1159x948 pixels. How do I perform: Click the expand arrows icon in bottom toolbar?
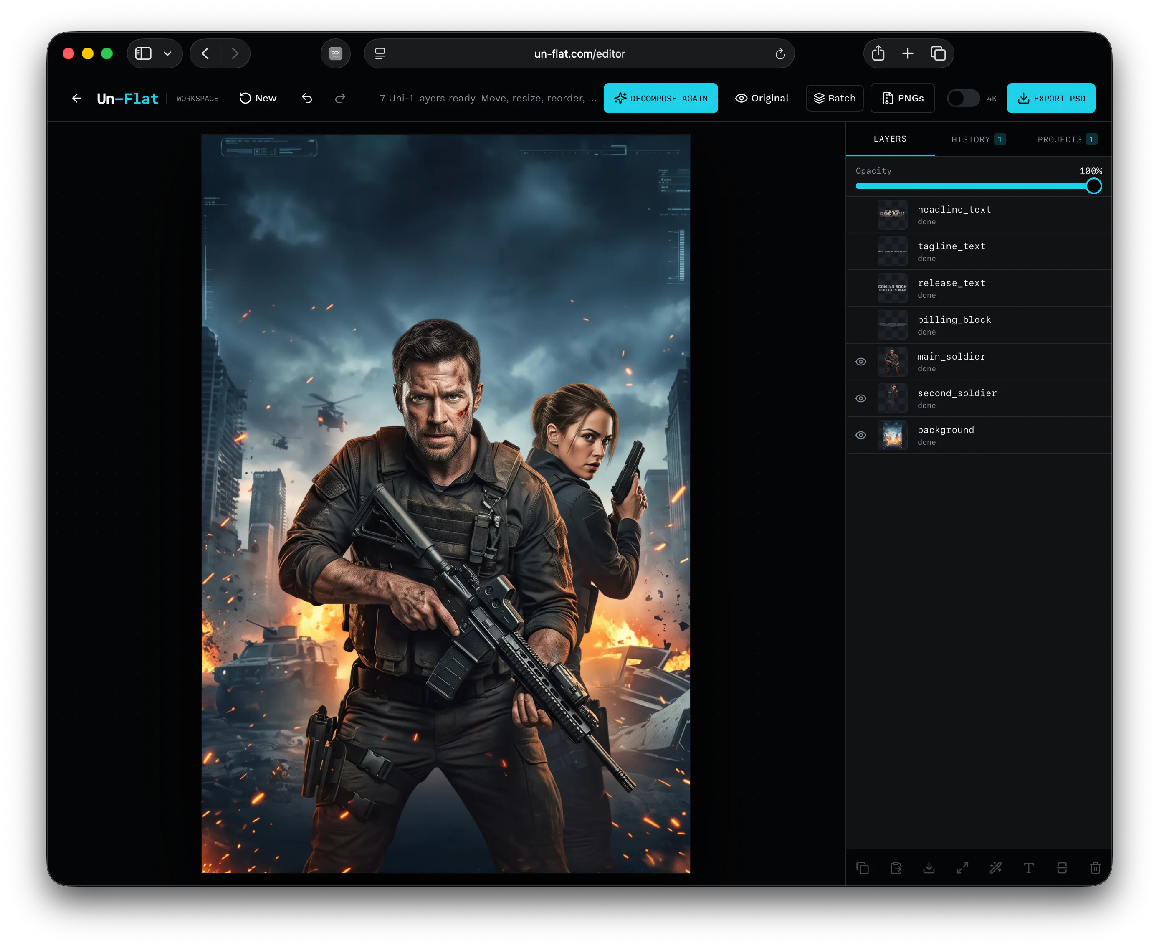coord(962,868)
